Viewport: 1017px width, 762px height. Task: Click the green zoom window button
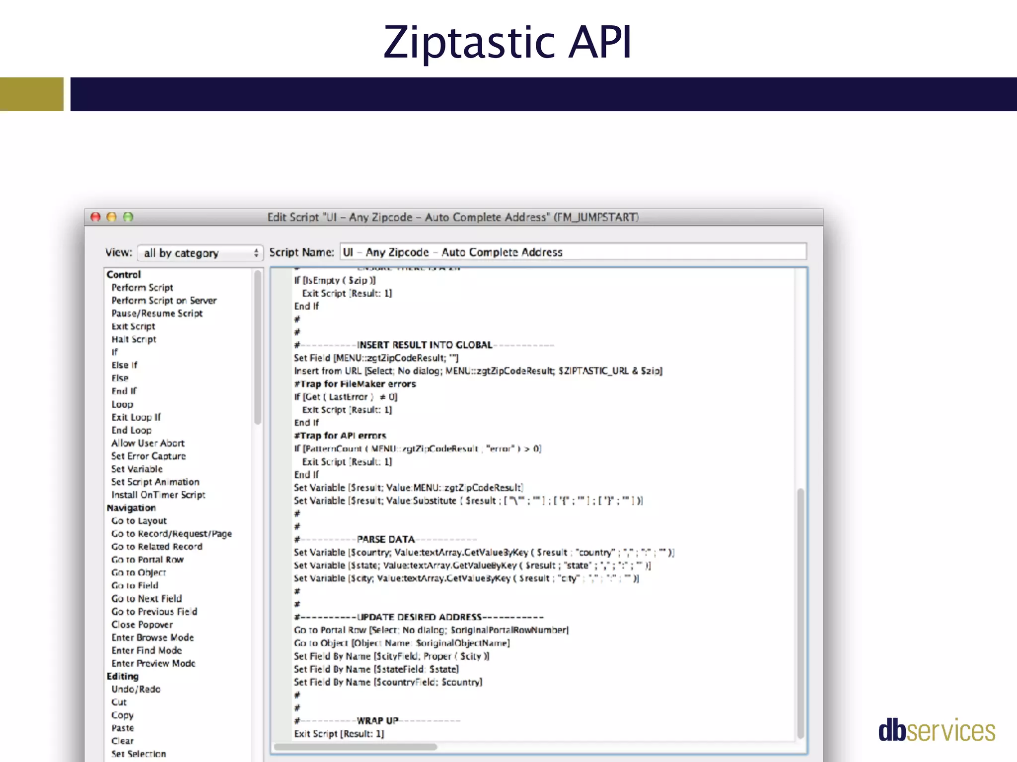[x=128, y=217]
